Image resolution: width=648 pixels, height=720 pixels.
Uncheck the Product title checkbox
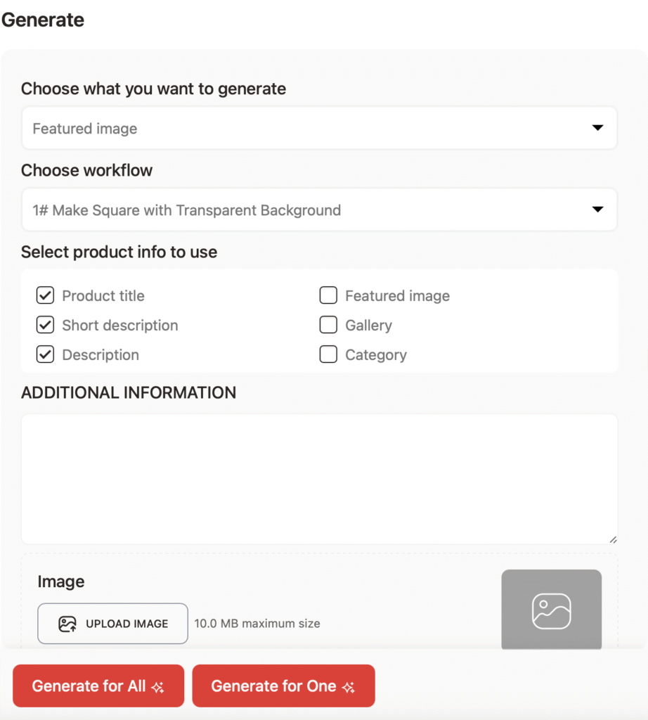[45, 295]
